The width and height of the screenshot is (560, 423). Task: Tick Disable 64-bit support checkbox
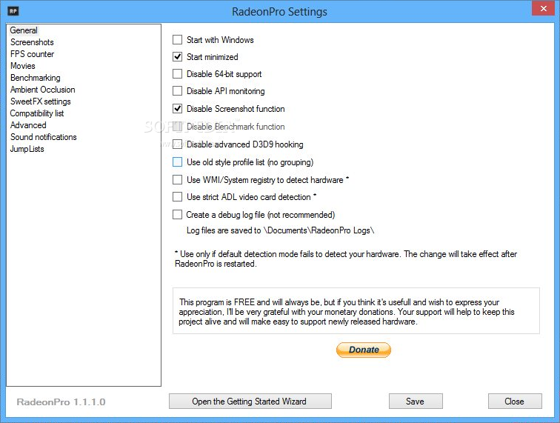[178, 74]
